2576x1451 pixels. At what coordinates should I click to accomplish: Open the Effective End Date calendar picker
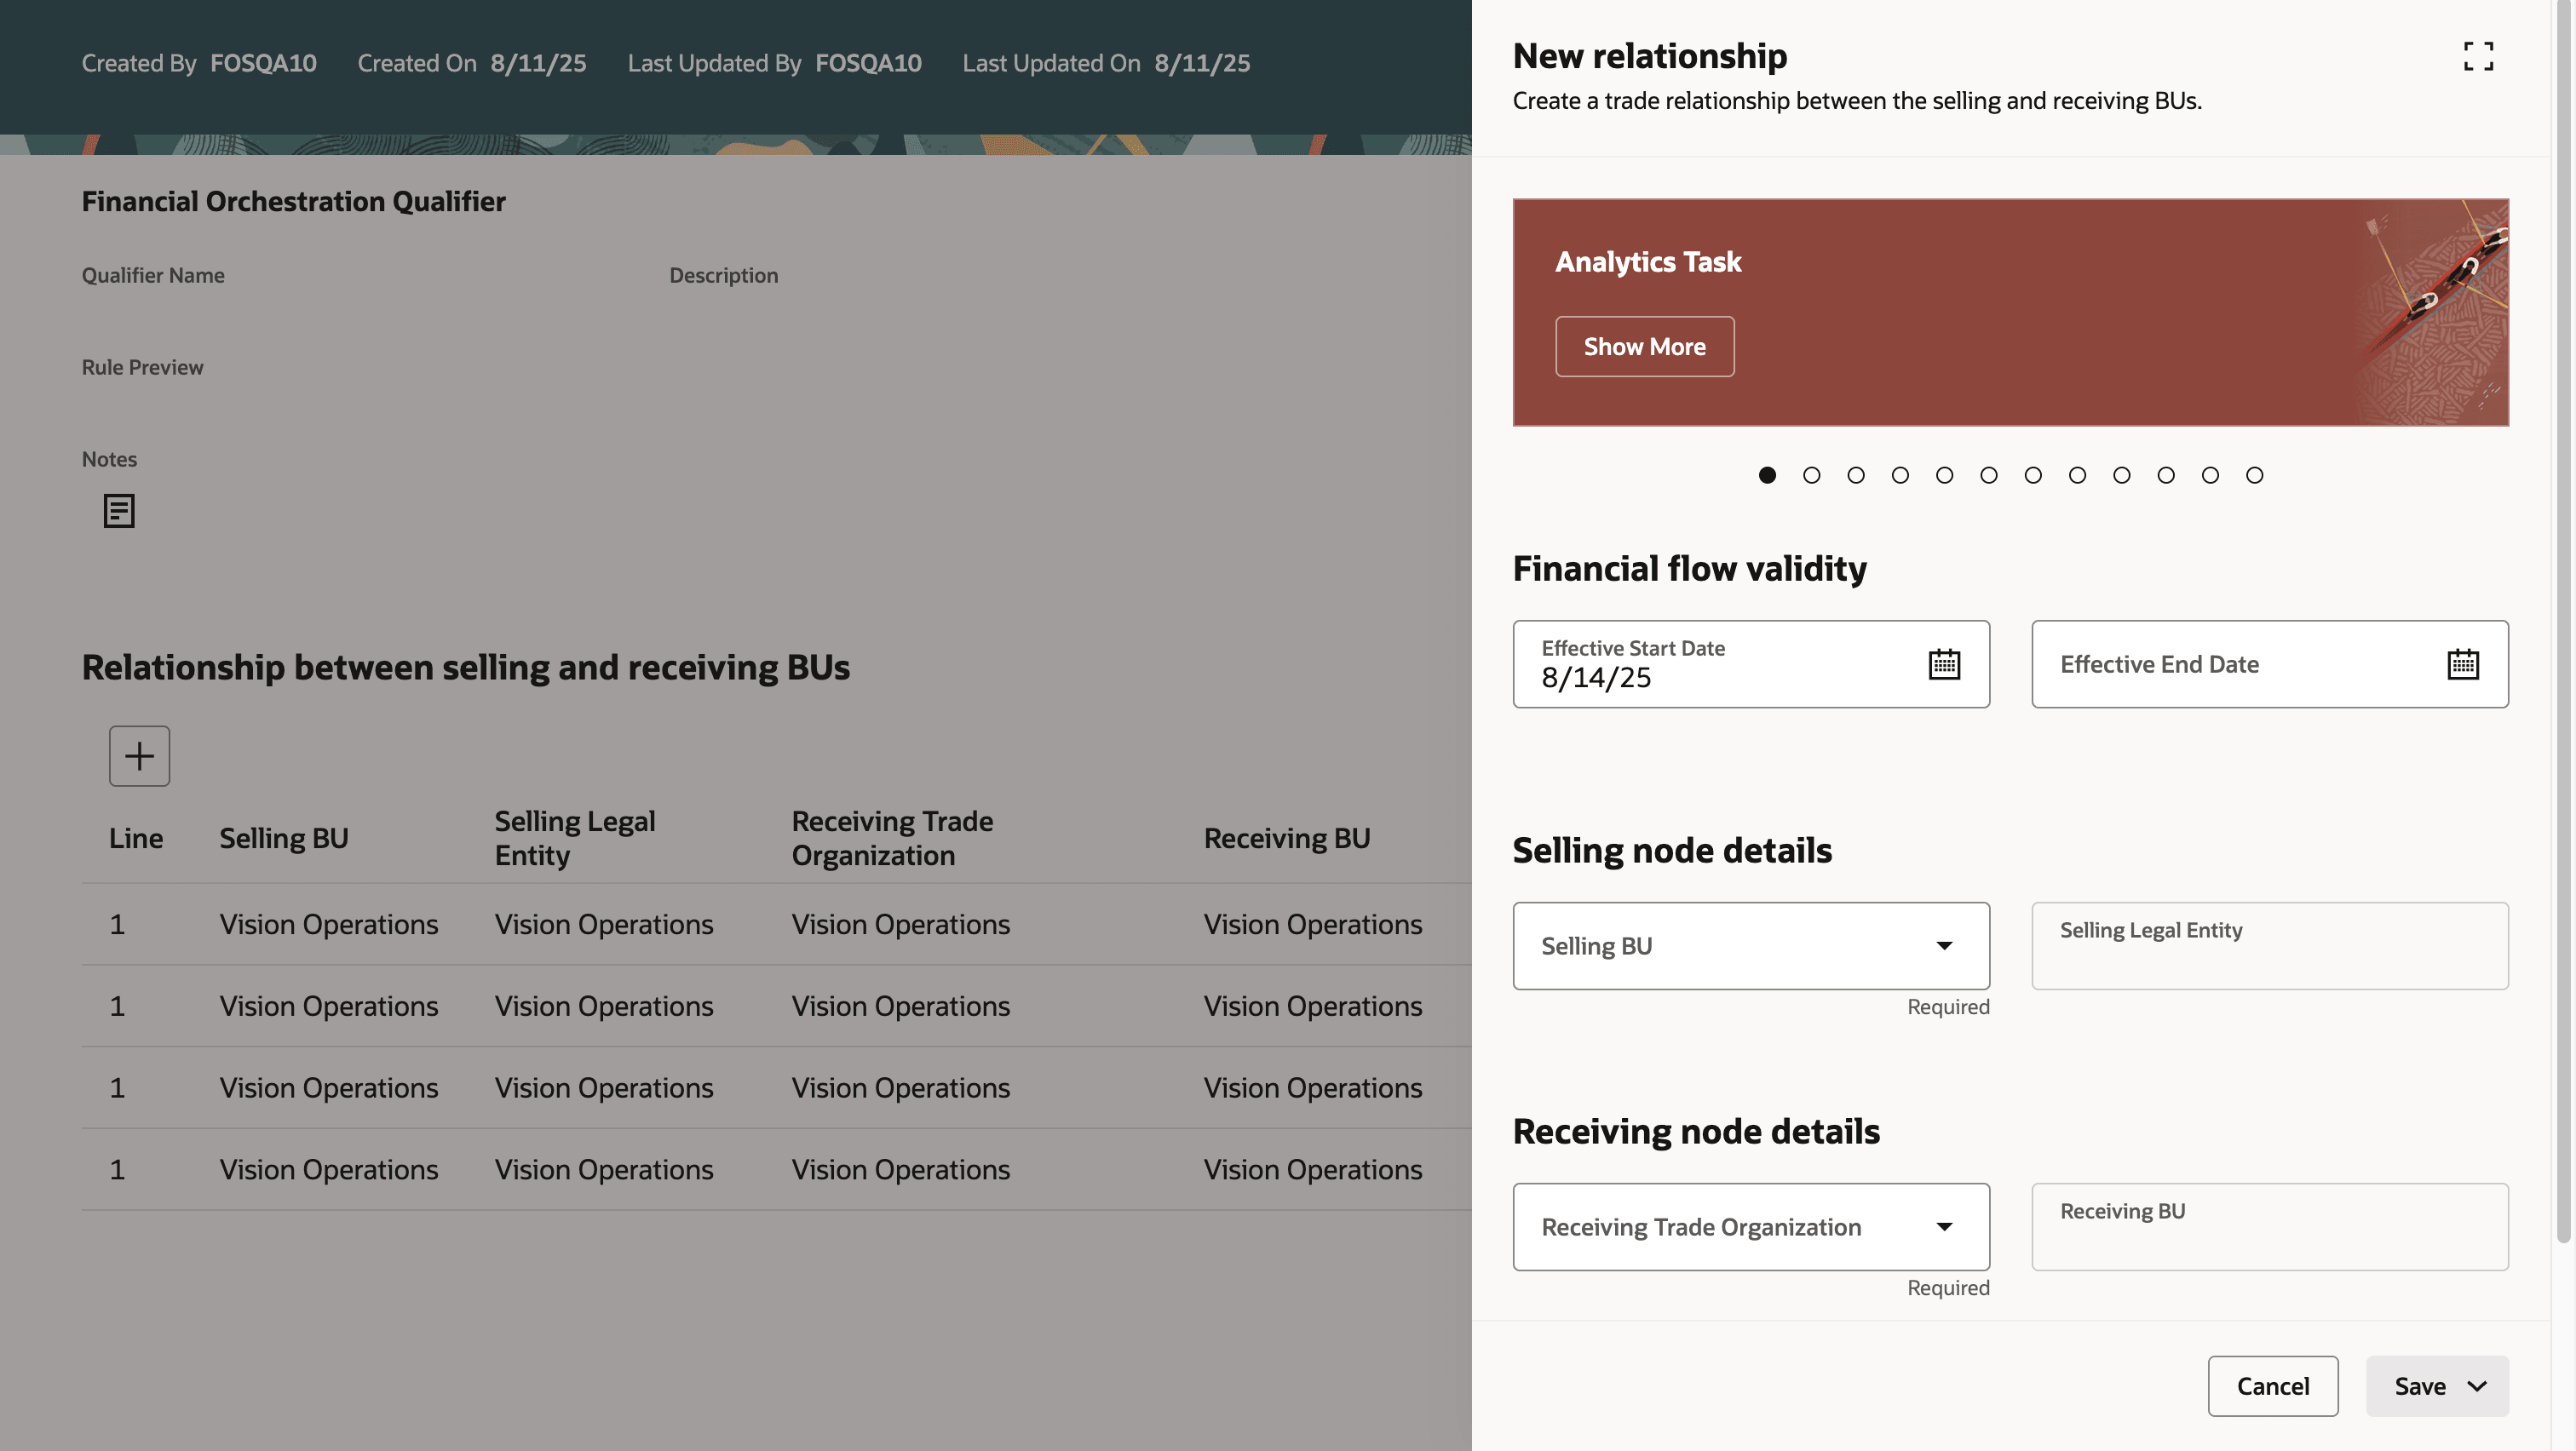(x=2462, y=664)
